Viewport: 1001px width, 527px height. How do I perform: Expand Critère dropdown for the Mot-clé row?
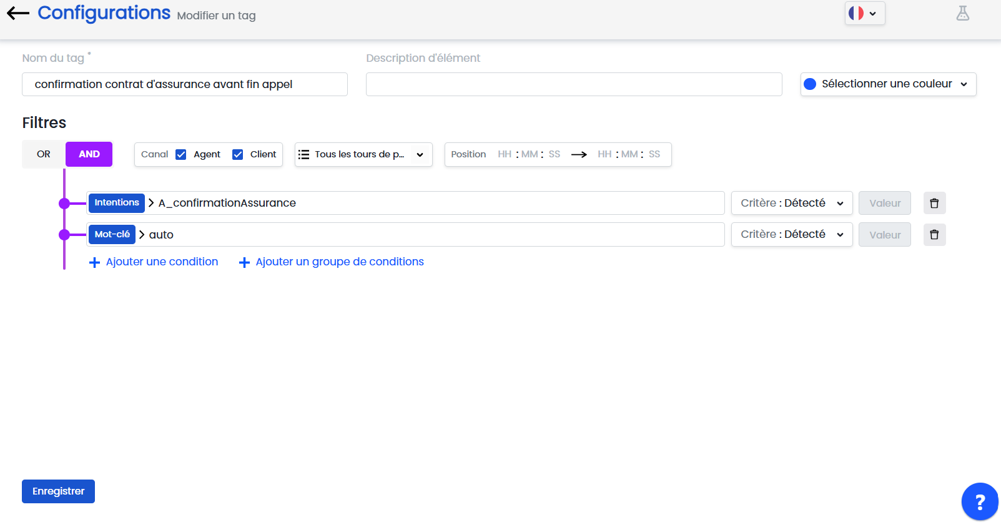coord(791,235)
